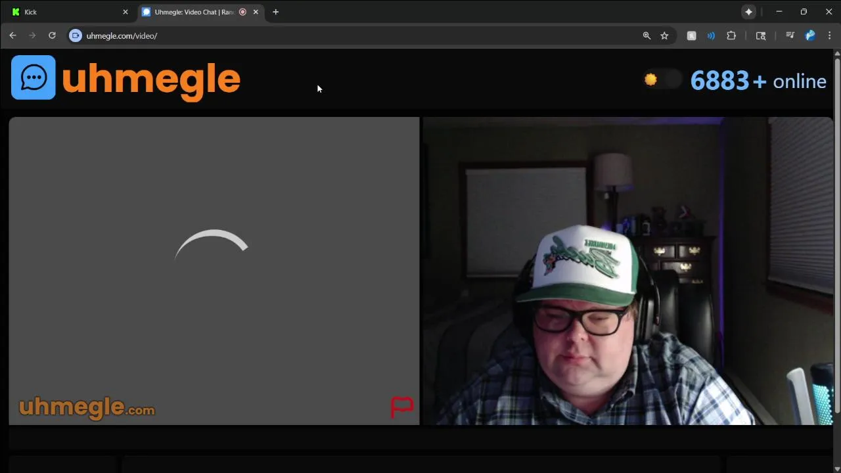The width and height of the screenshot is (841, 473).
Task: Click the 6883 + online counter
Action: coord(758,81)
